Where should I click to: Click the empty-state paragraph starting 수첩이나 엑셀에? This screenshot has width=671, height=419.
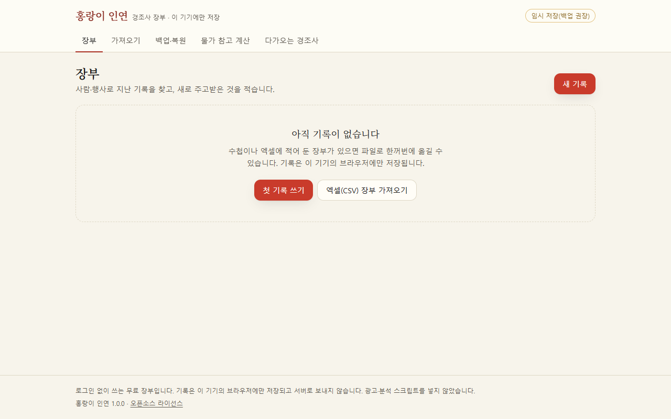point(335,157)
